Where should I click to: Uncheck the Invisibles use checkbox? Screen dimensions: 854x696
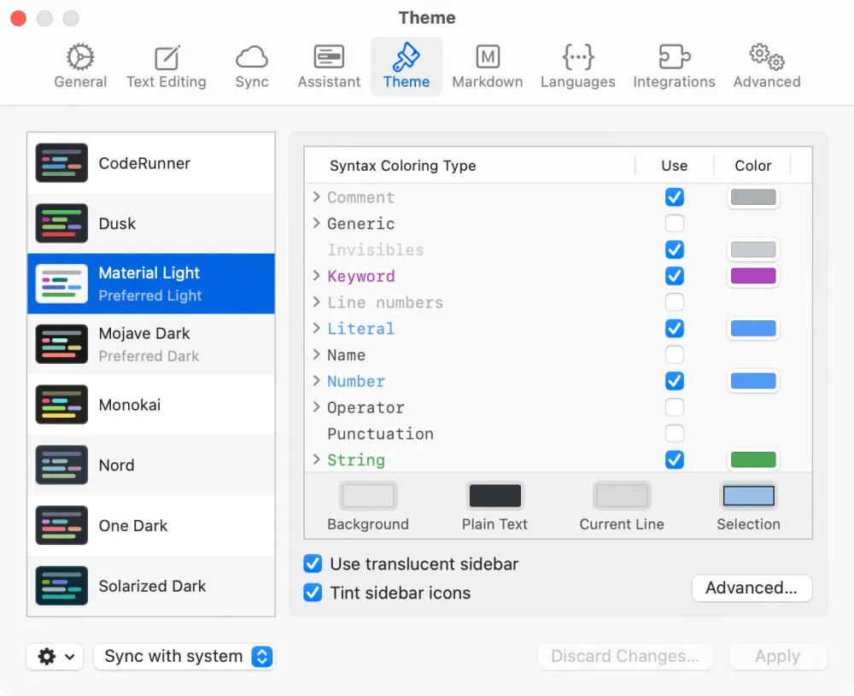tap(675, 249)
